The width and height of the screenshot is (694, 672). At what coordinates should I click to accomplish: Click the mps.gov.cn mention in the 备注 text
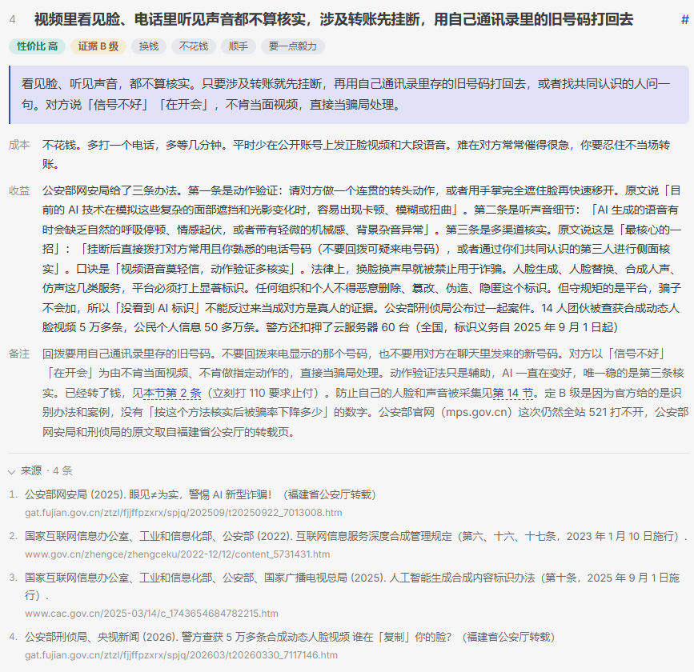475,412
